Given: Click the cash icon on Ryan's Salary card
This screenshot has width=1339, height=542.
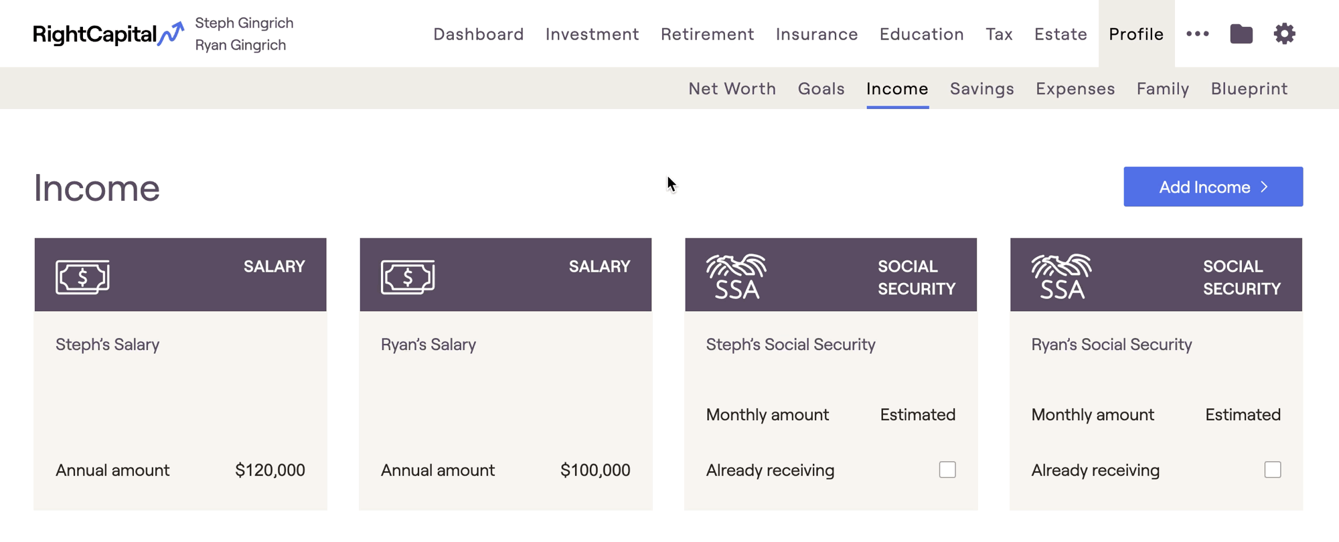Looking at the screenshot, I should tap(408, 276).
